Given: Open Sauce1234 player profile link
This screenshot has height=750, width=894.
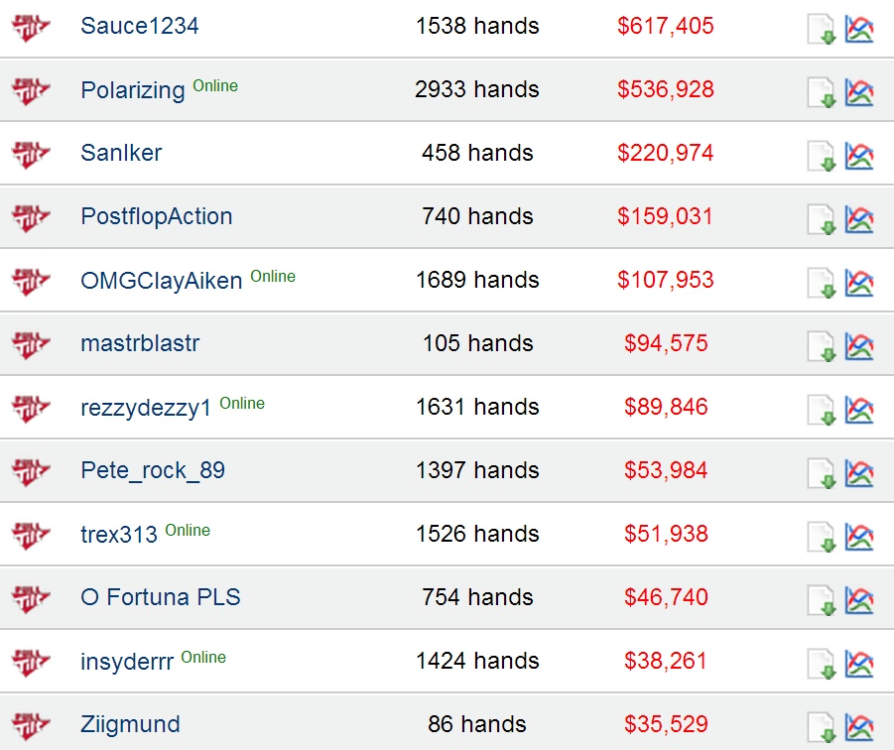Looking at the screenshot, I should coord(140,26).
